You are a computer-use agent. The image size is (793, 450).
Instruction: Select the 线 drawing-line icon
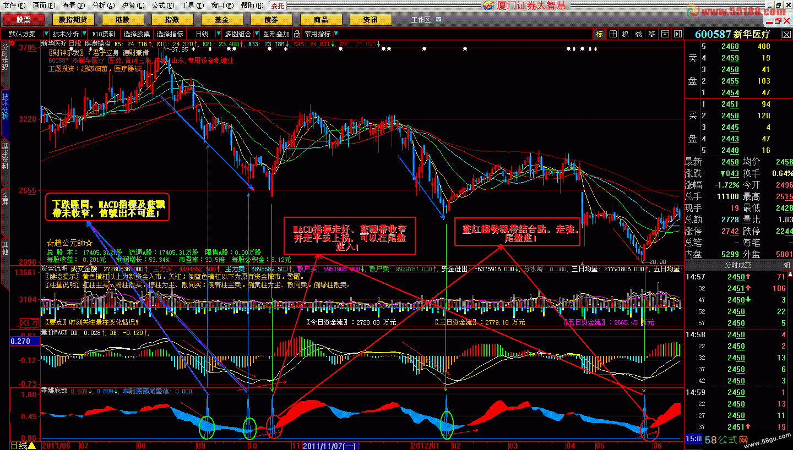click(x=639, y=34)
